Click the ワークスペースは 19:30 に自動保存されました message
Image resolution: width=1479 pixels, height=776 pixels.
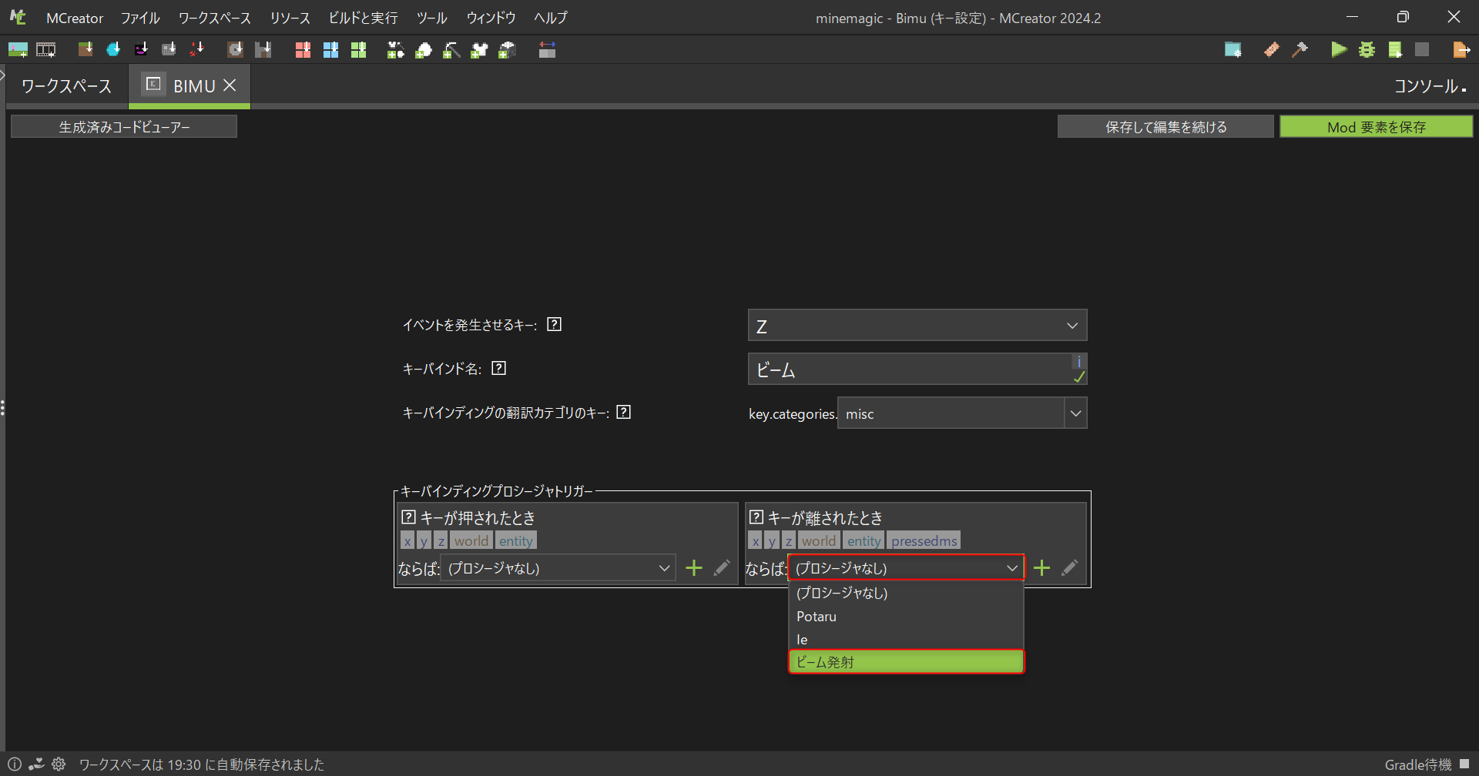(202, 764)
